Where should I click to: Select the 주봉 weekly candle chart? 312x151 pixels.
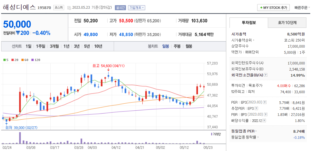point(177,46)
